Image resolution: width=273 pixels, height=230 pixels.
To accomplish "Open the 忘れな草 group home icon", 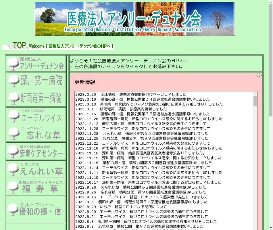I will [36, 133].
